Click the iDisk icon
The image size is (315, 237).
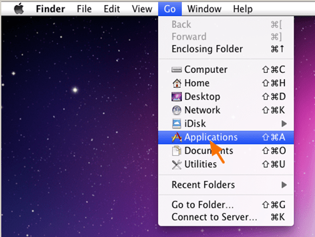(x=176, y=123)
